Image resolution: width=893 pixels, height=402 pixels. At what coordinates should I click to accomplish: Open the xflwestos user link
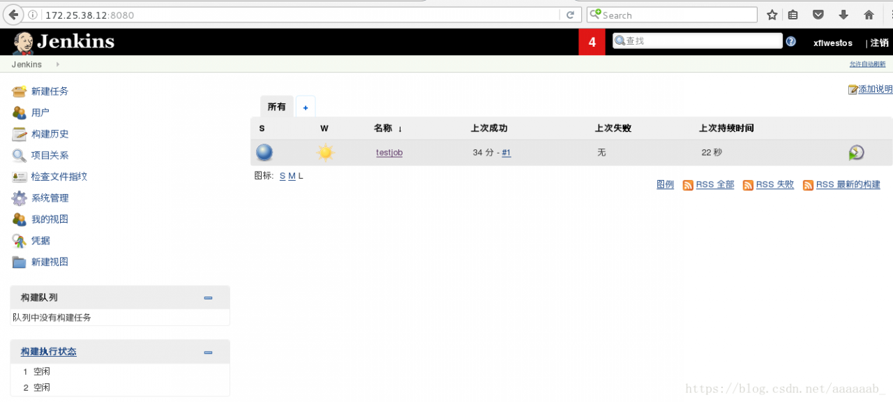(833, 43)
